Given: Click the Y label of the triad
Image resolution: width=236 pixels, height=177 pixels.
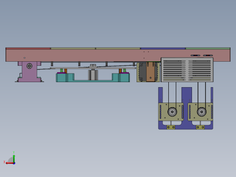Looking at the screenshot, I should (14, 152).
